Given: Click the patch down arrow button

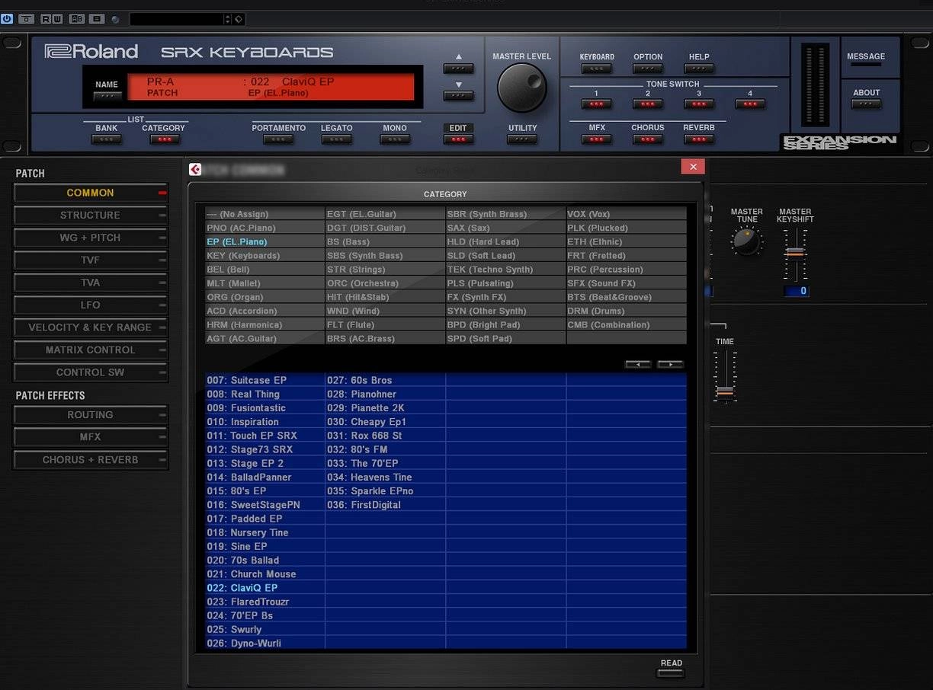Looking at the screenshot, I should click(458, 96).
